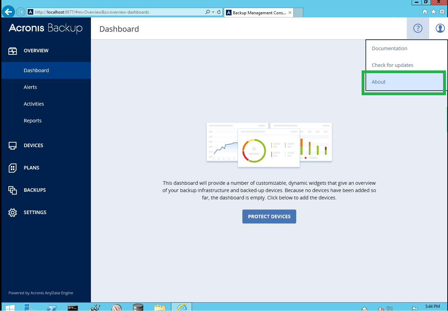This screenshot has height=311, width=448.
Task: Open the help question mark menu
Action: pyautogui.click(x=418, y=29)
